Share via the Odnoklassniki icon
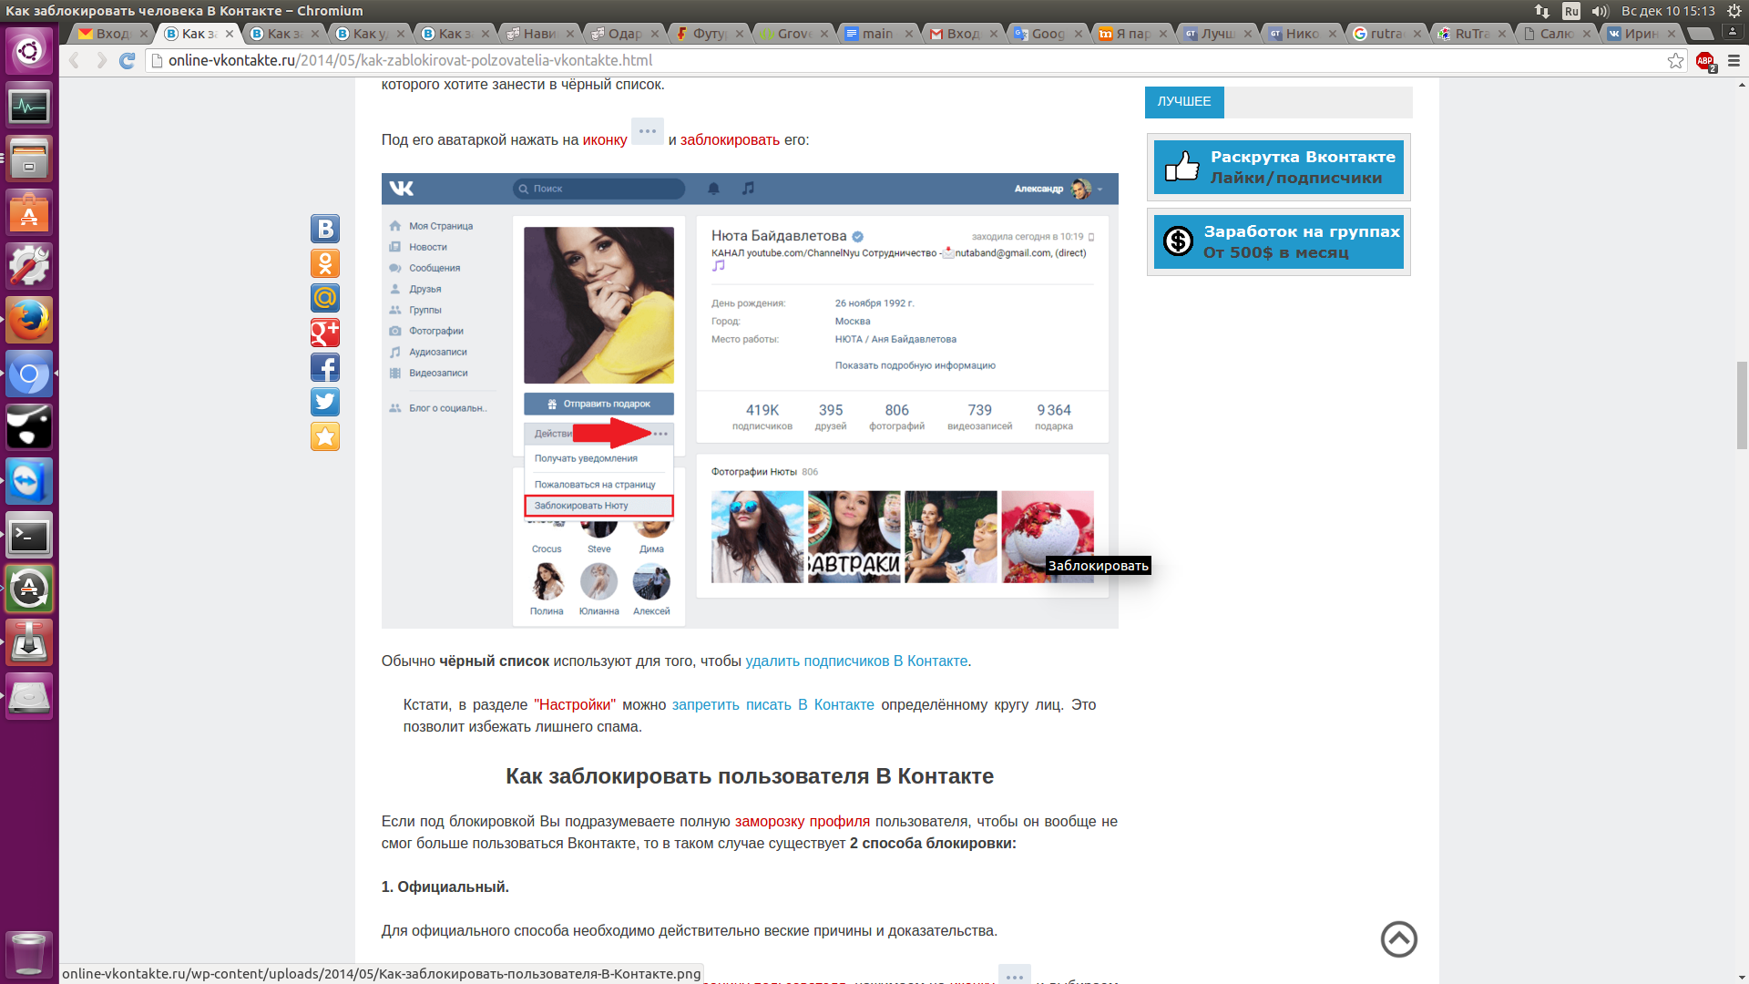The height and width of the screenshot is (984, 1749). pyautogui.click(x=324, y=263)
